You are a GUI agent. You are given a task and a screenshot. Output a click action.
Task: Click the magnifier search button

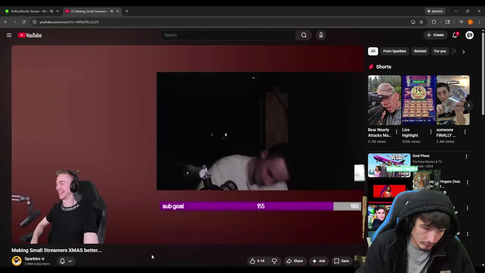click(x=304, y=35)
